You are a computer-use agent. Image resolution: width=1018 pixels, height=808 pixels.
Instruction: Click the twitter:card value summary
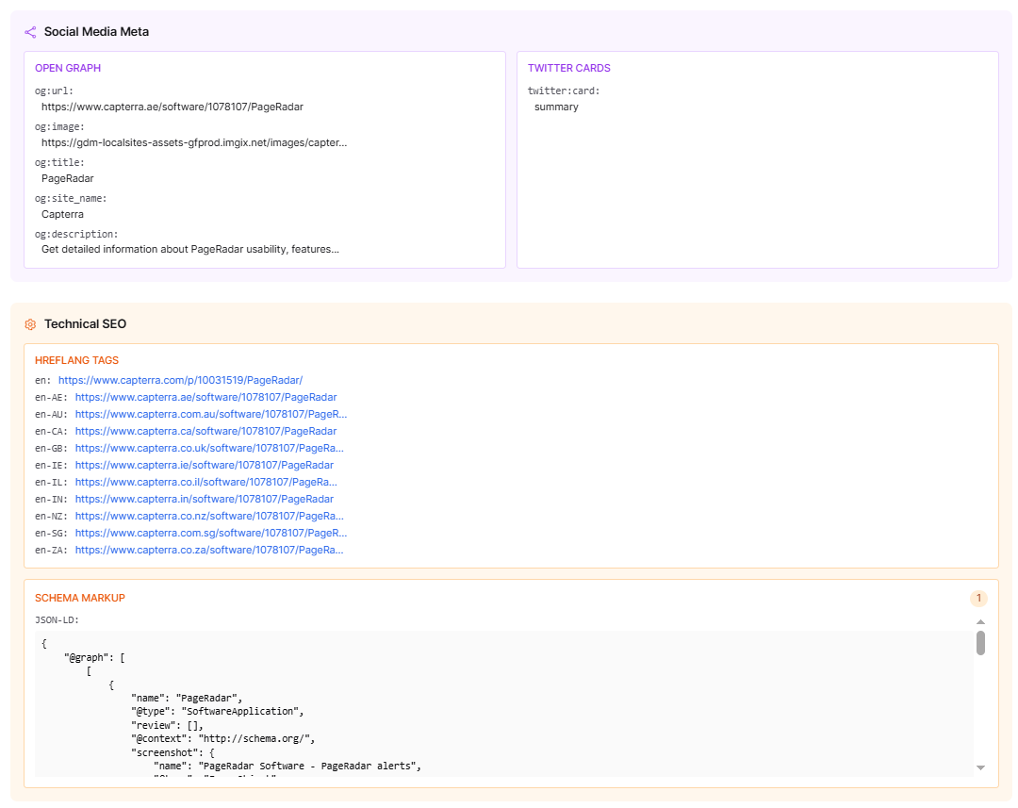tap(556, 107)
